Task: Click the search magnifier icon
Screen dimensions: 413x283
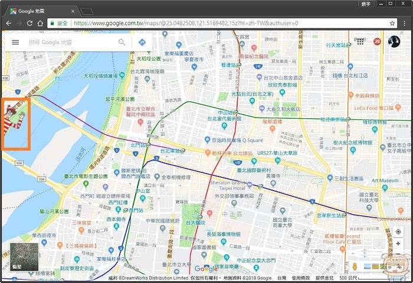Action: click(x=122, y=42)
